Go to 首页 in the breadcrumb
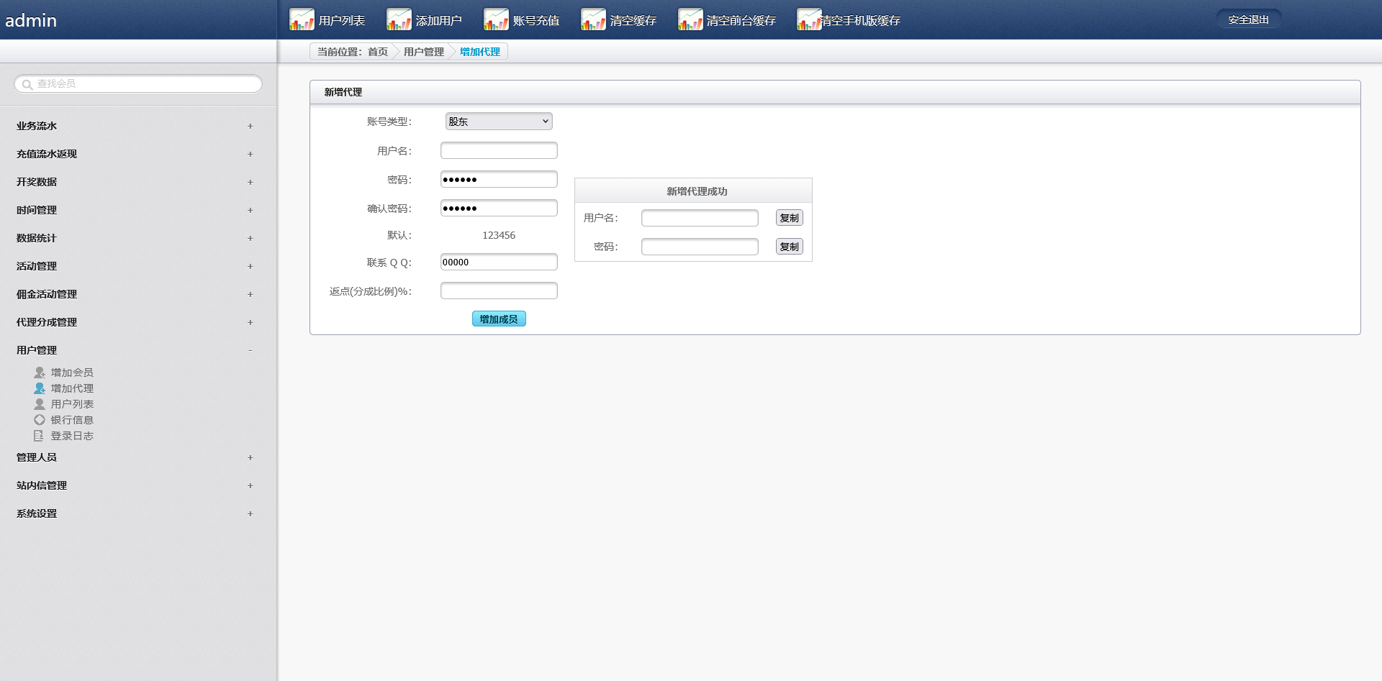This screenshot has height=681, width=1382. [x=377, y=52]
